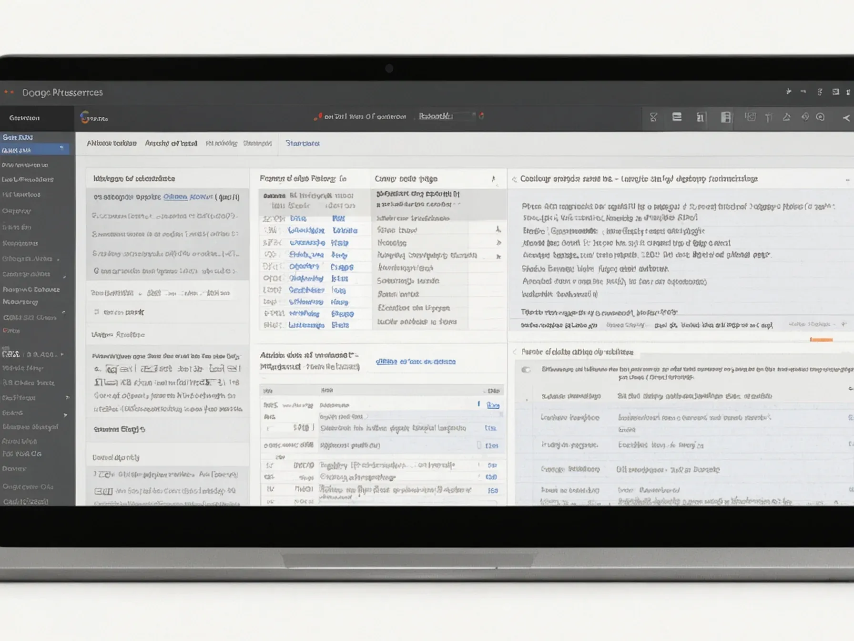Check the small box in the 'pppcoust' table row

pos(479,445)
